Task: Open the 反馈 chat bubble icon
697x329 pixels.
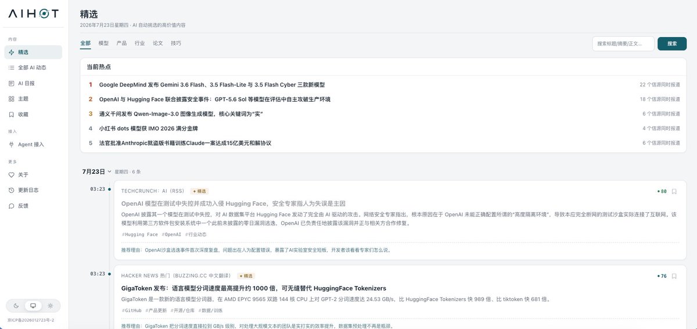Action: (12, 206)
